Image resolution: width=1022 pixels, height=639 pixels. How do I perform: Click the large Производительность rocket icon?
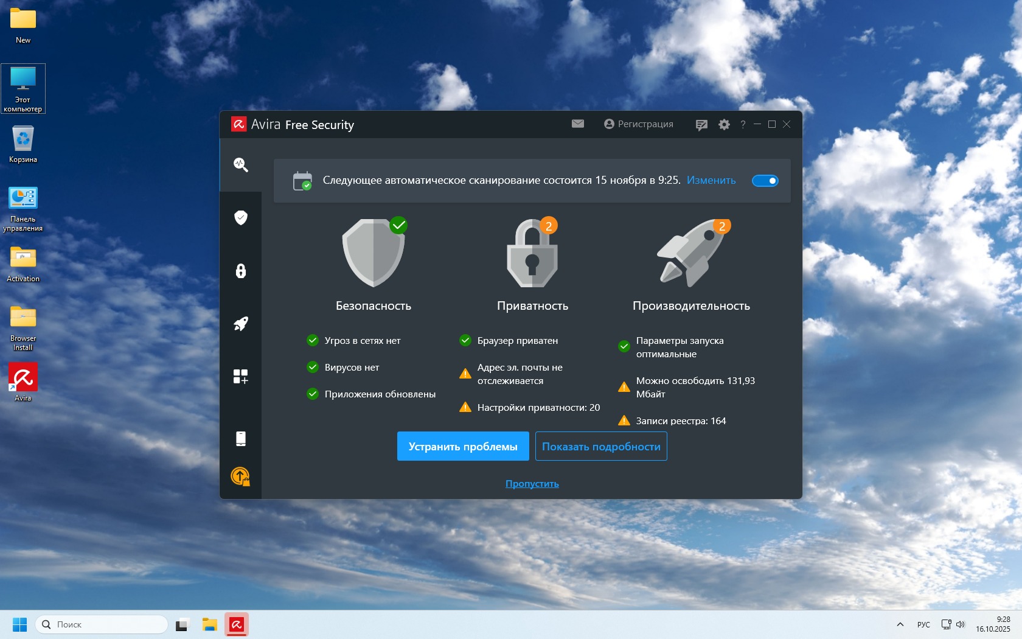pos(692,252)
